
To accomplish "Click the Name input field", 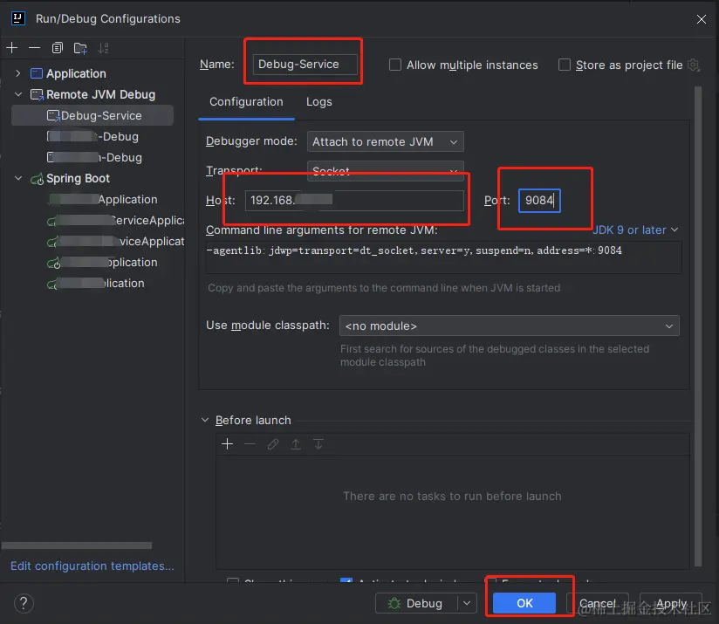I will click(305, 65).
